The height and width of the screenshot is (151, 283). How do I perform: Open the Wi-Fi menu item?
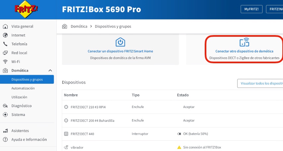[x=16, y=62]
